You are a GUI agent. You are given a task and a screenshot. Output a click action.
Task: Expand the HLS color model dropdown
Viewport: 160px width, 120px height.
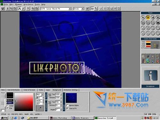click(42, 94)
